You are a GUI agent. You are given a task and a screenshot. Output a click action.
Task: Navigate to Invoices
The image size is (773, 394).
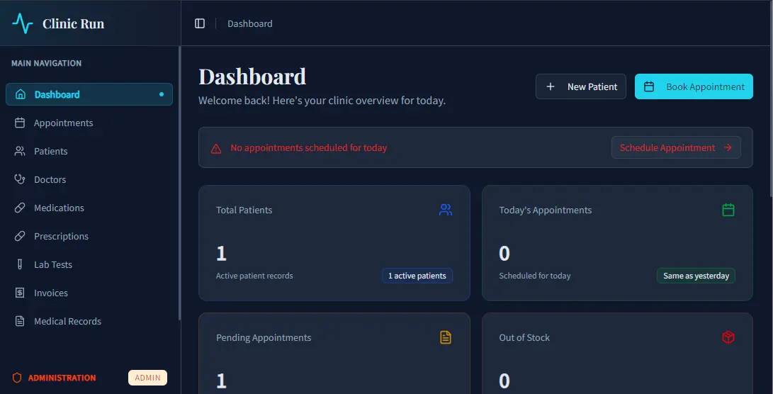click(51, 293)
